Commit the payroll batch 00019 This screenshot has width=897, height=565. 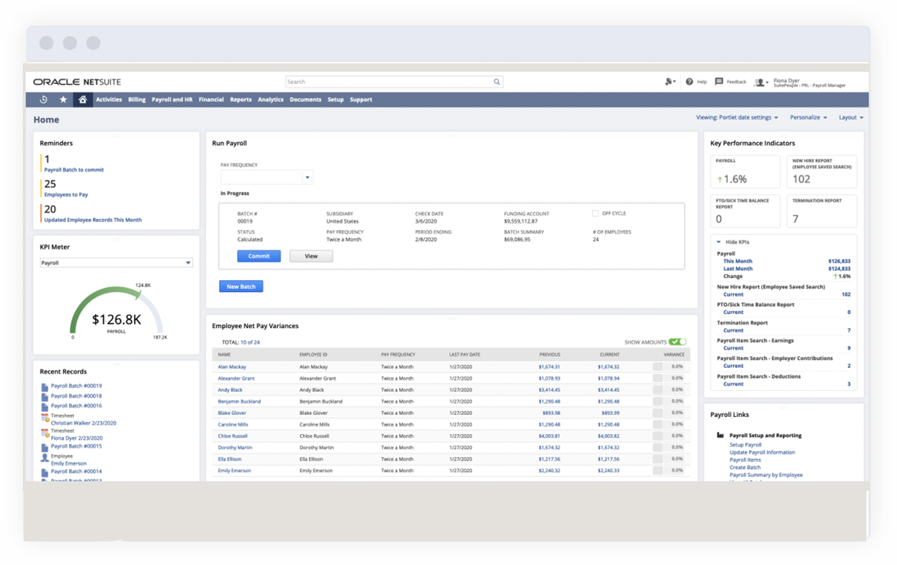[x=259, y=255]
